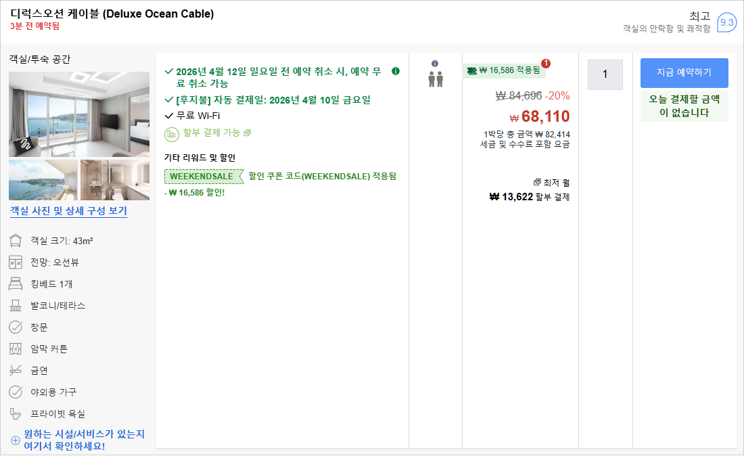This screenshot has height=456, width=744.
Task: Click the 기타 리워드 및 할인 heading
Action: (200, 158)
